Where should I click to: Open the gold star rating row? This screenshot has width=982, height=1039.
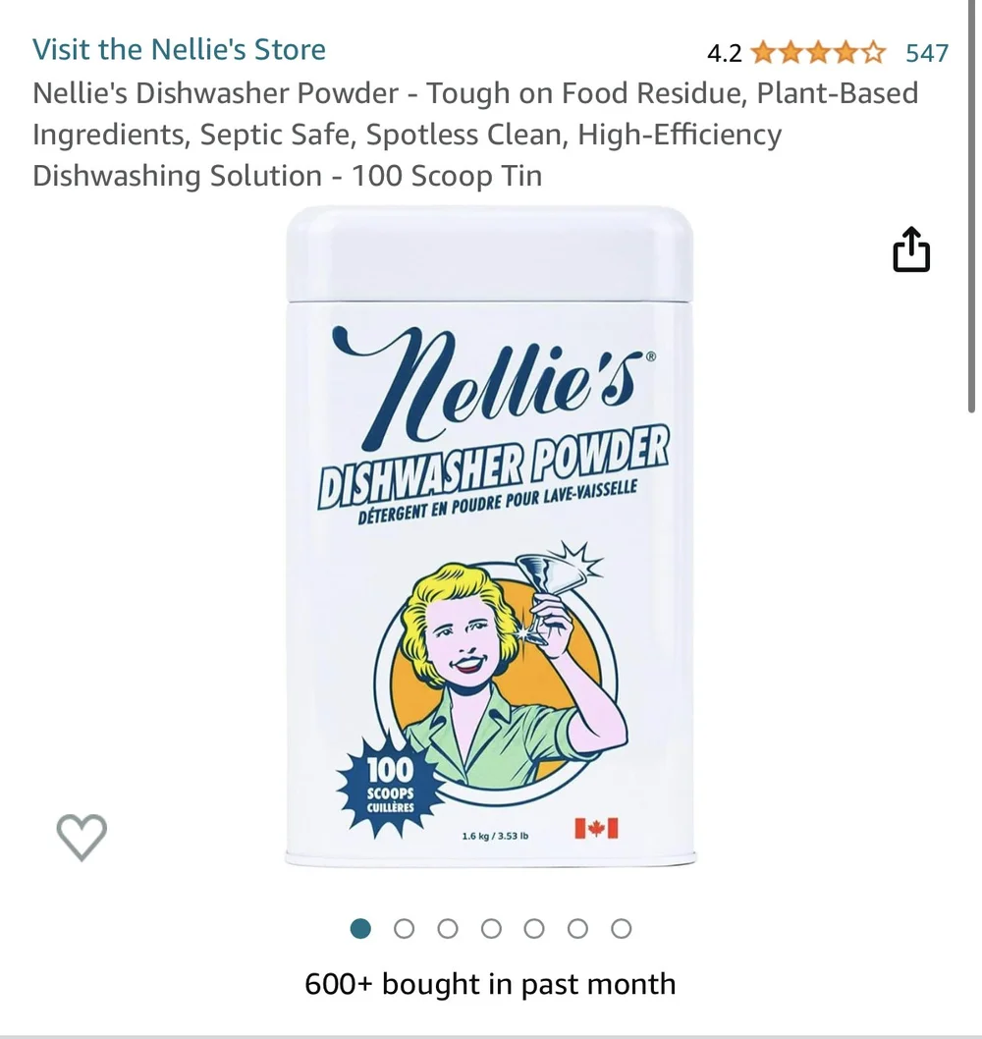tap(818, 52)
